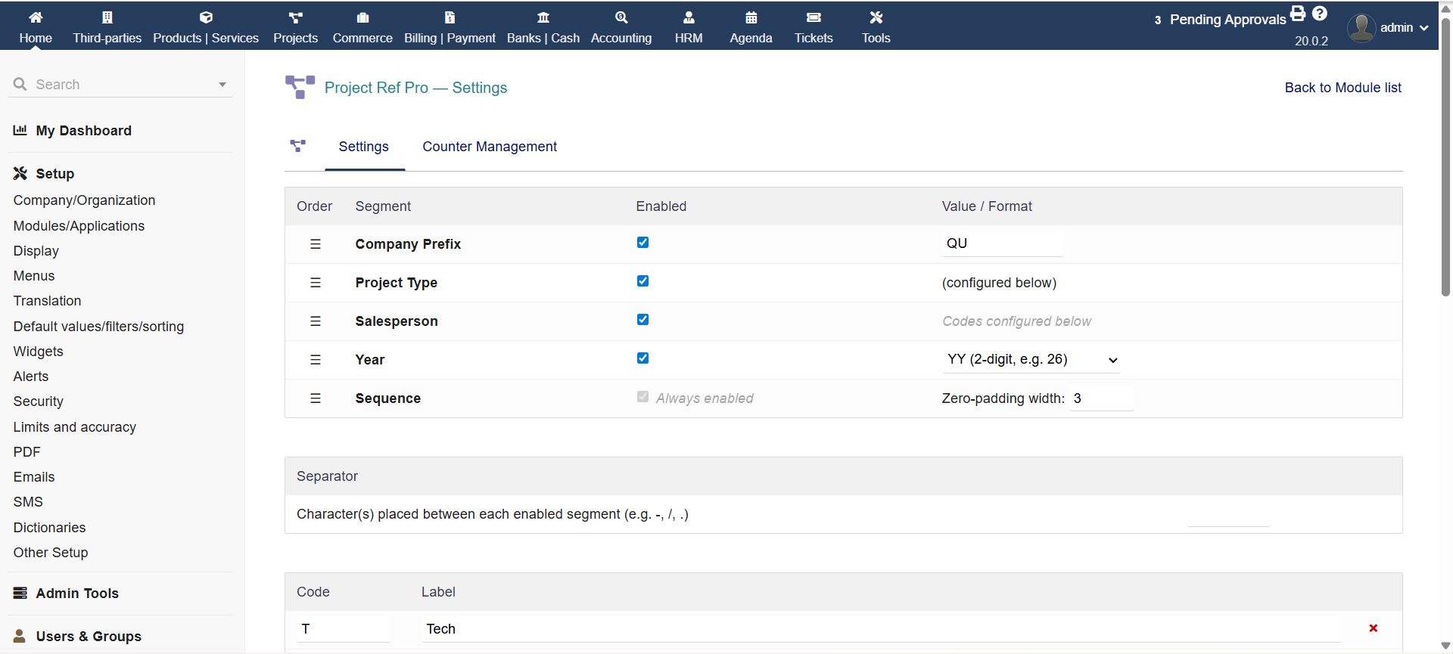The width and height of the screenshot is (1453, 654).
Task: Uncheck the Company Prefix enabled checkbox
Action: pos(642,243)
